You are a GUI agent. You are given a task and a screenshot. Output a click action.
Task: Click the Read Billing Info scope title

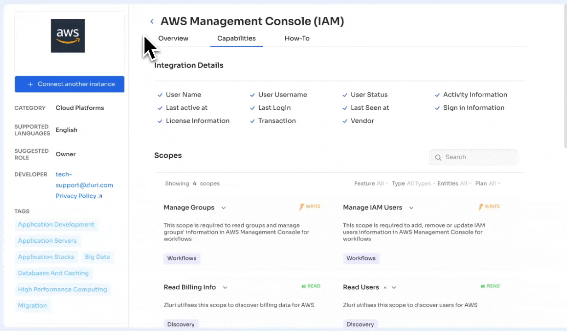pos(190,287)
